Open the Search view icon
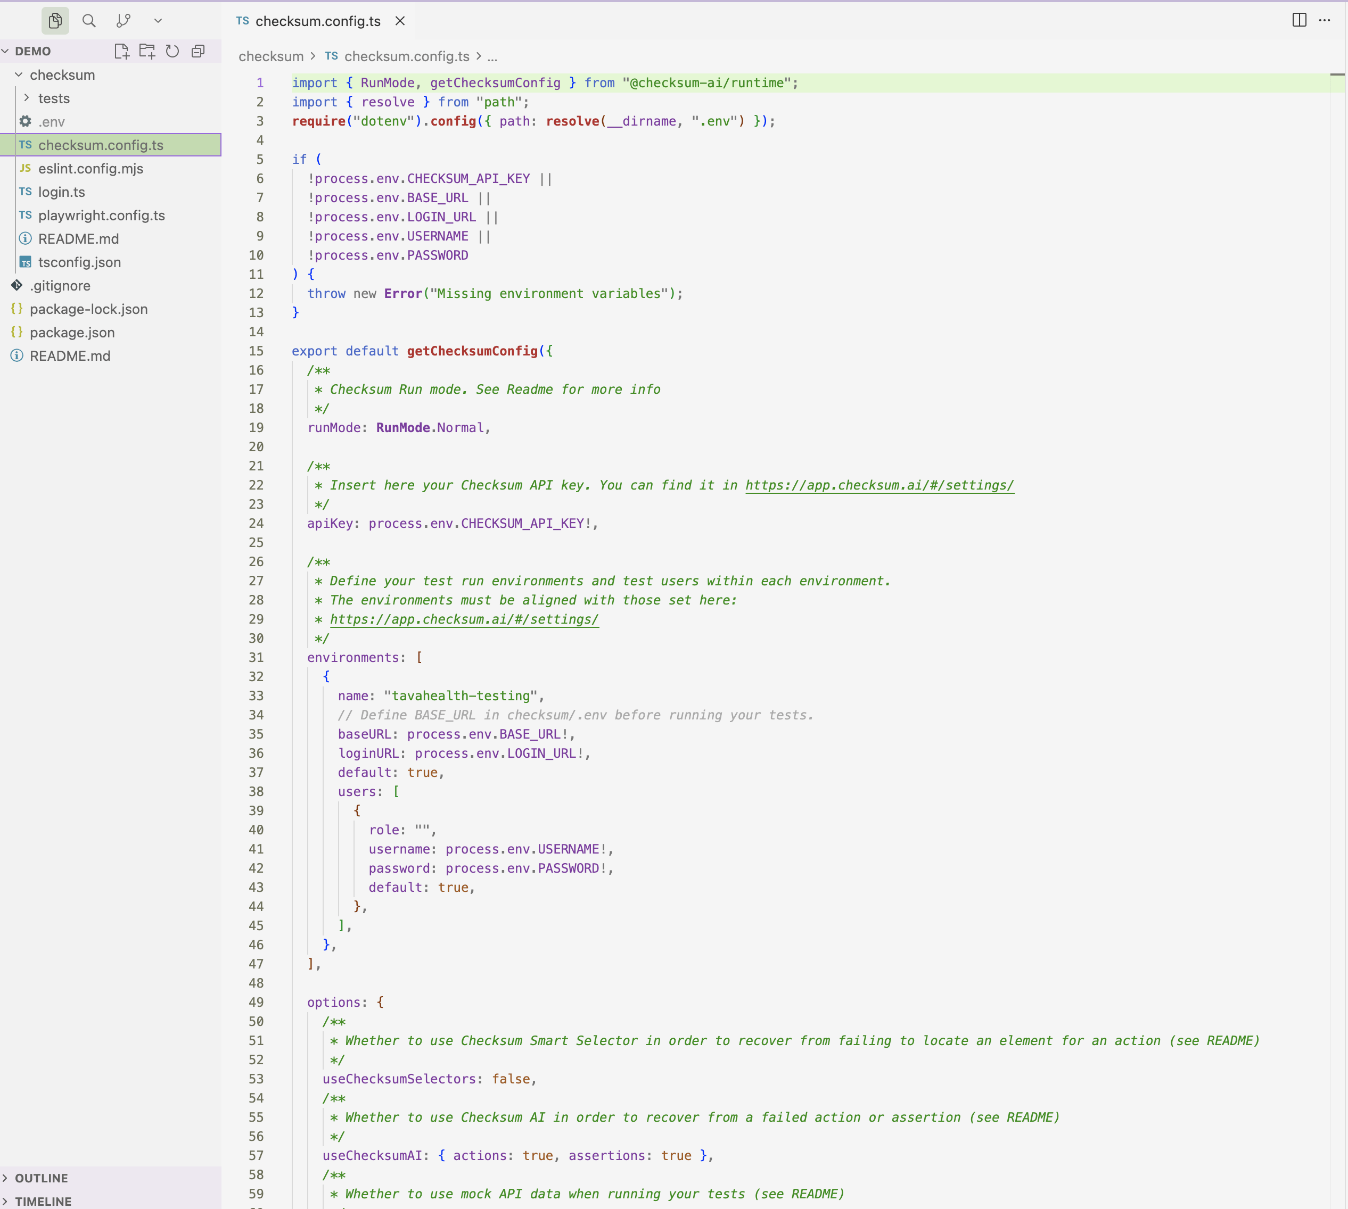Screen dimensions: 1348x1209 [x=89, y=21]
